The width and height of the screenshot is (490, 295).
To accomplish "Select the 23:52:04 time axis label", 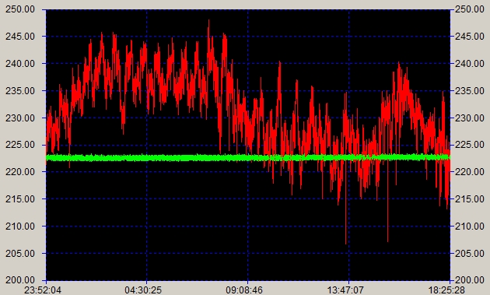I will coord(43,290).
